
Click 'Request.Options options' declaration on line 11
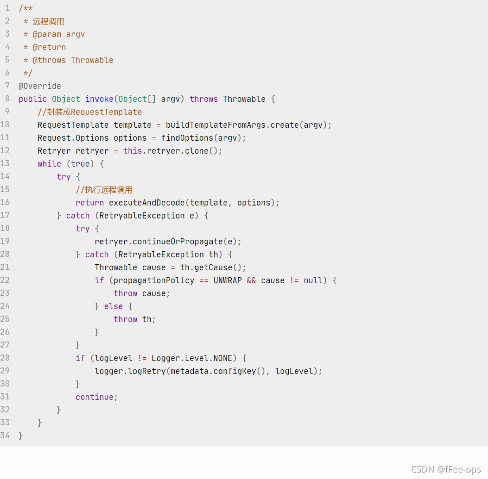coord(92,138)
